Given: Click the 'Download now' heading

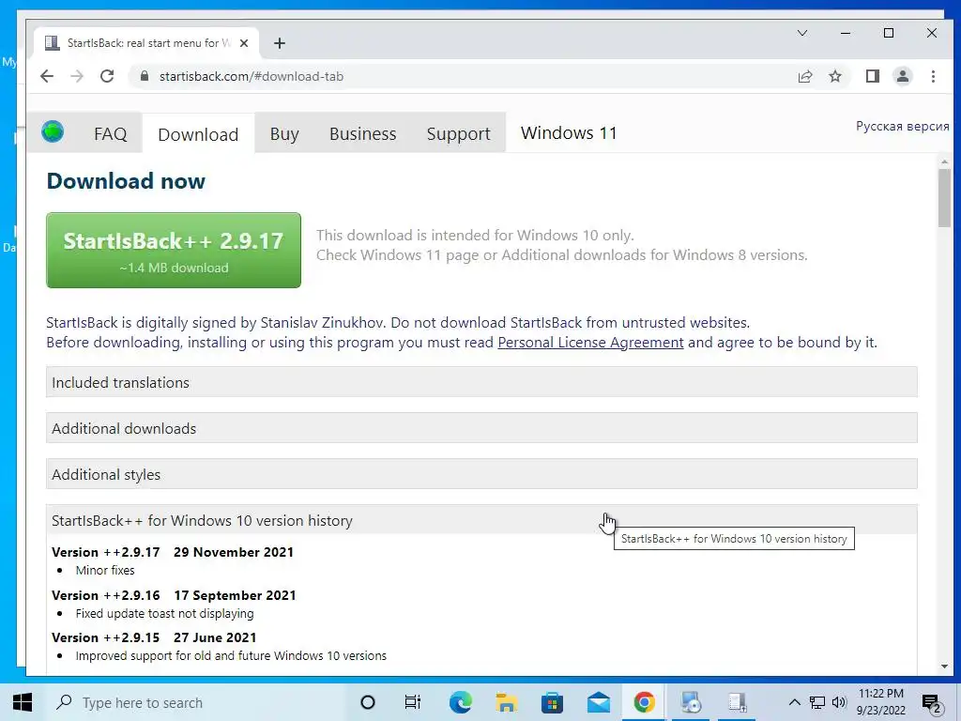Looking at the screenshot, I should [126, 181].
